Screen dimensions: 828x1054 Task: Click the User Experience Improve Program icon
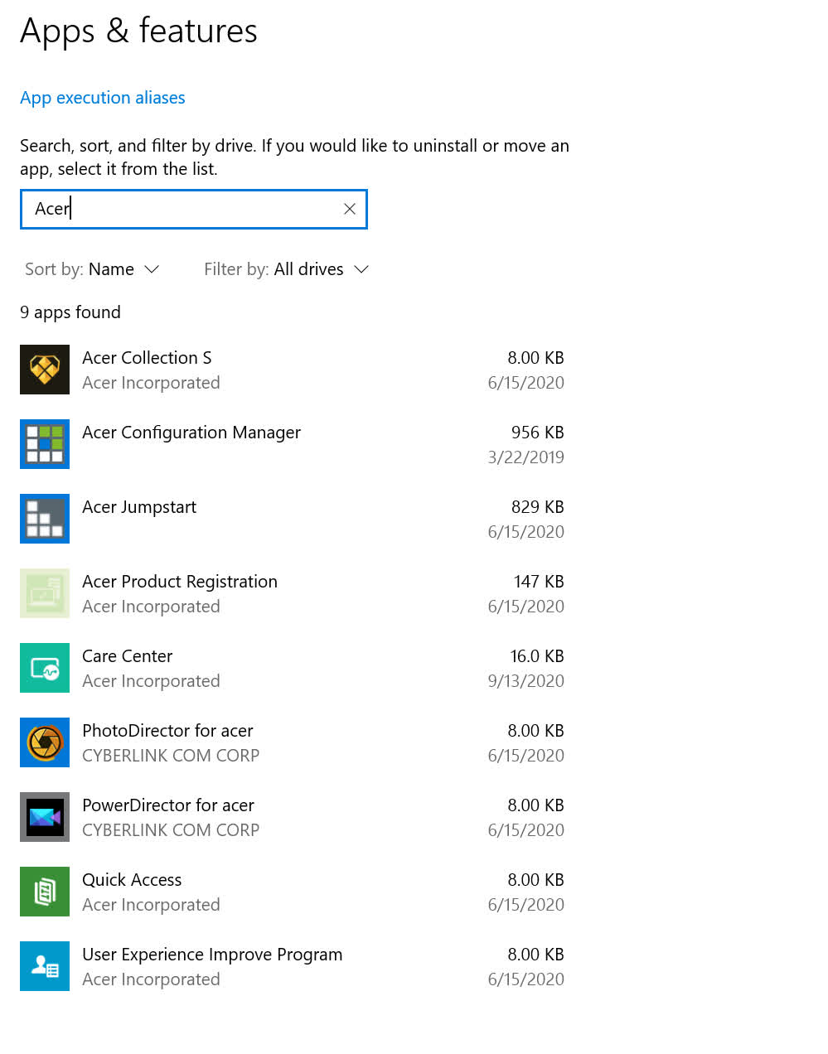click(x=45, y=966)
